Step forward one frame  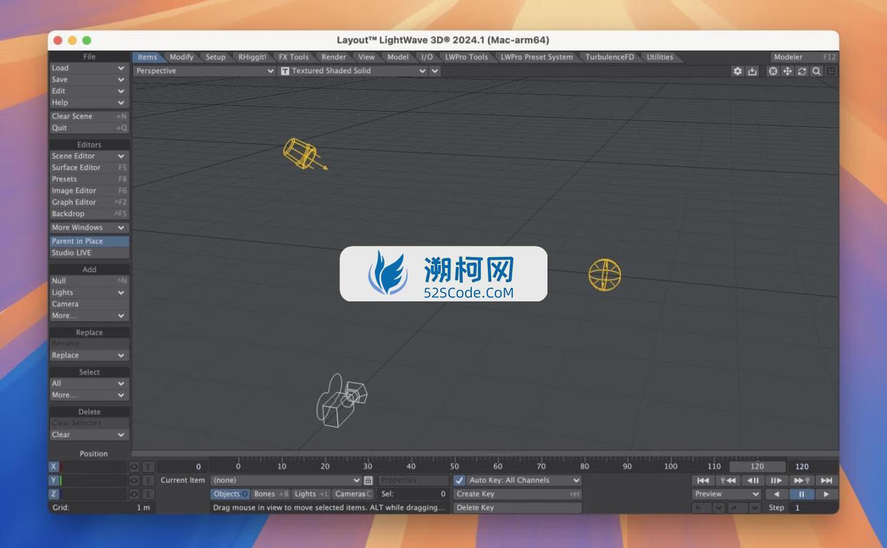coord(777,480)
